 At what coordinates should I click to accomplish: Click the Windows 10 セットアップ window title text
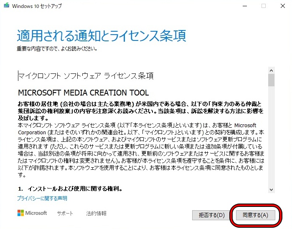click(37, 6)
